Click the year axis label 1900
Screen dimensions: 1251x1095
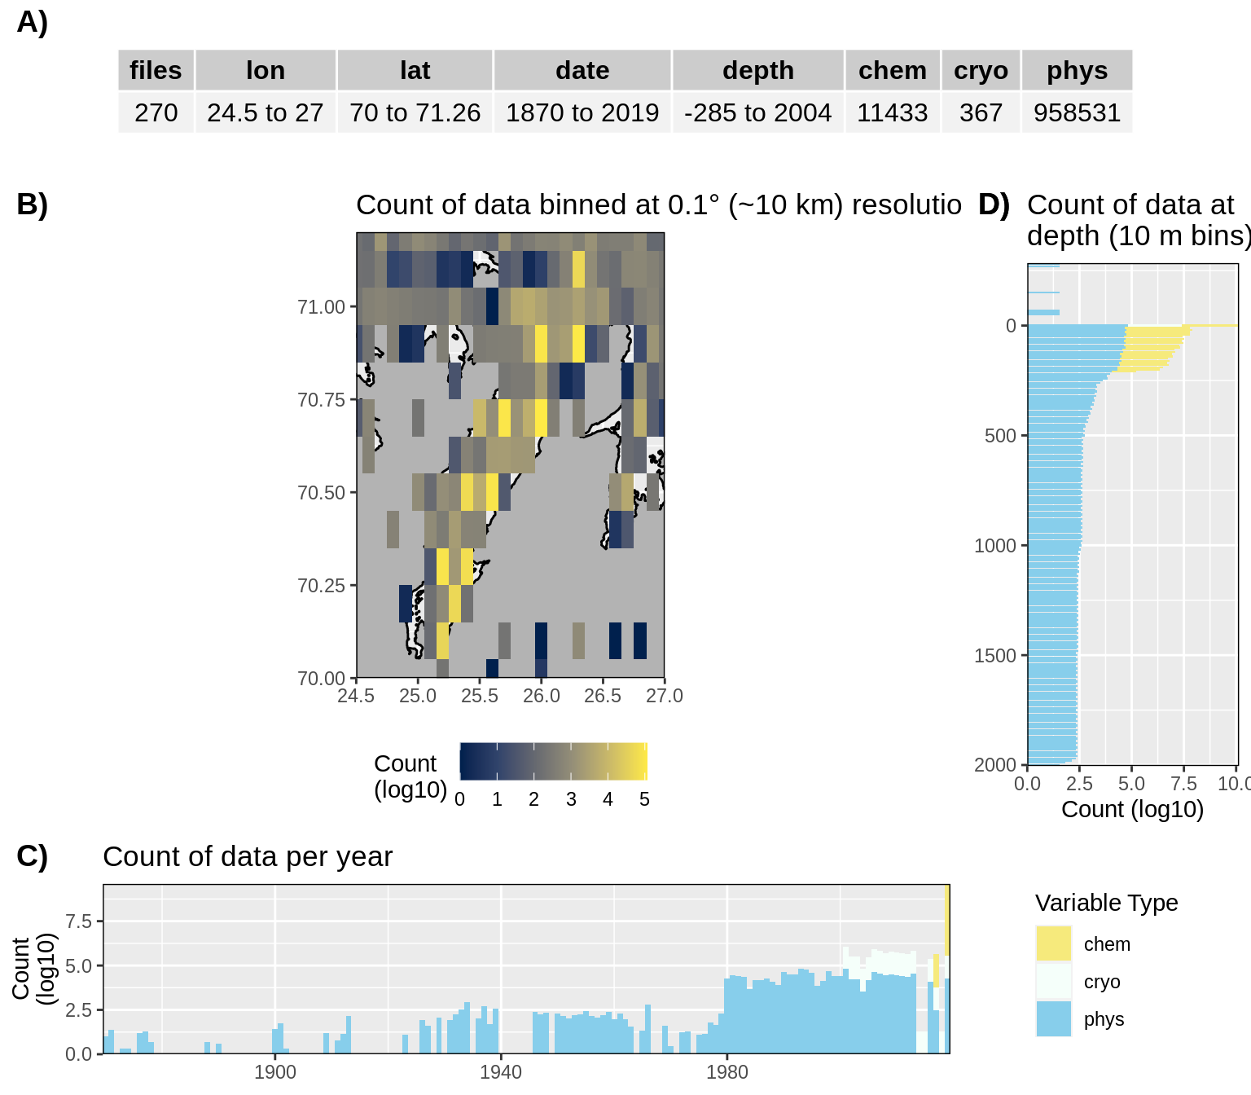point(275,1072)
